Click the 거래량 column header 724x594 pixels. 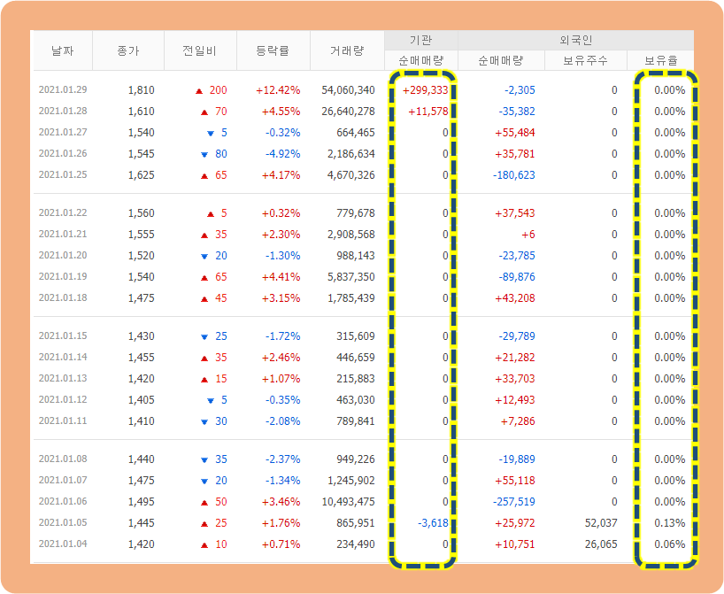[347, 50]
